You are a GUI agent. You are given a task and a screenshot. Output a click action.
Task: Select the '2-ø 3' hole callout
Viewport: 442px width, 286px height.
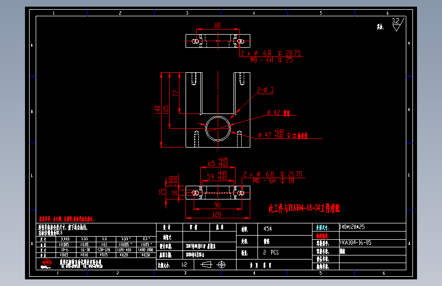coord(265,90)
